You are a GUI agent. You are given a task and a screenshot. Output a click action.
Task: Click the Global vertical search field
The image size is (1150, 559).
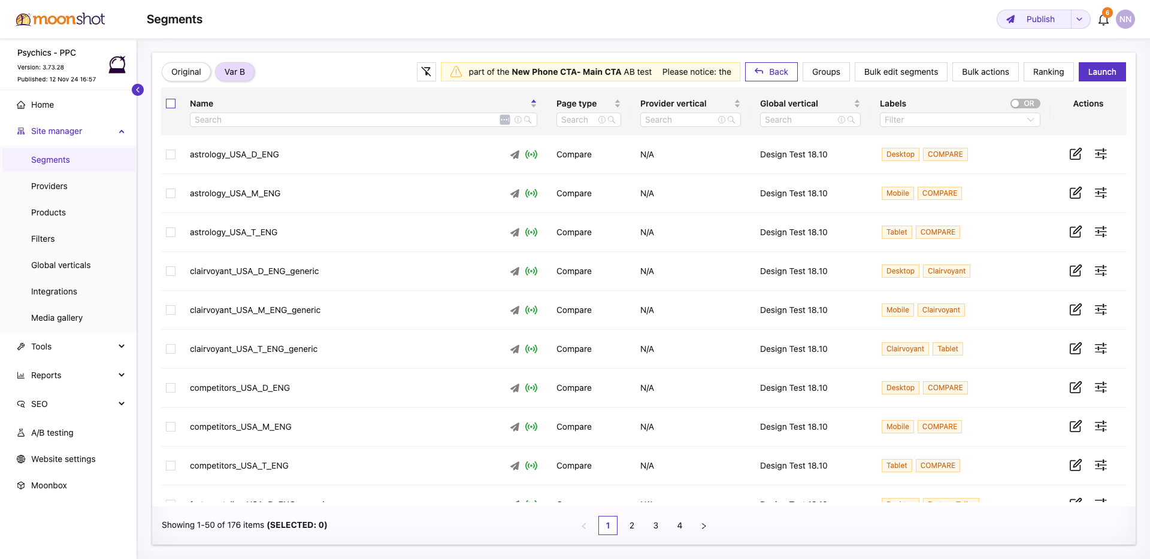click(x=810, y=120)
